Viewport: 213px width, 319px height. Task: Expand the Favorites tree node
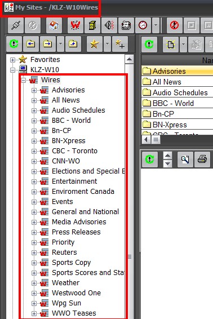coord(12,60)
